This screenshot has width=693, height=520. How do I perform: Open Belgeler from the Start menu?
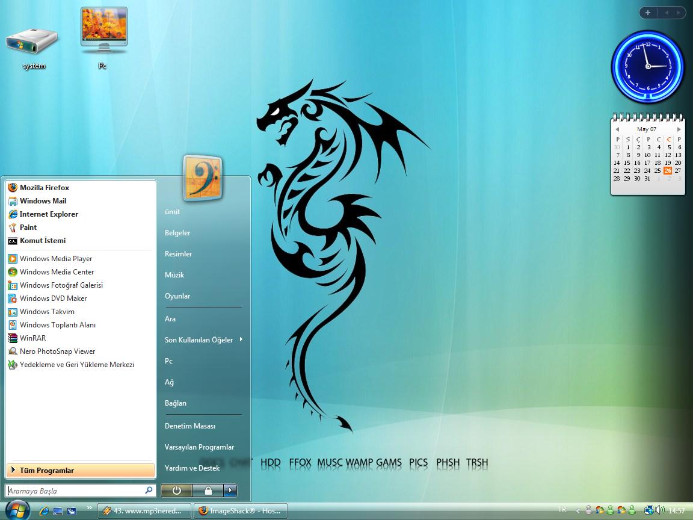[x=177, y=233]
